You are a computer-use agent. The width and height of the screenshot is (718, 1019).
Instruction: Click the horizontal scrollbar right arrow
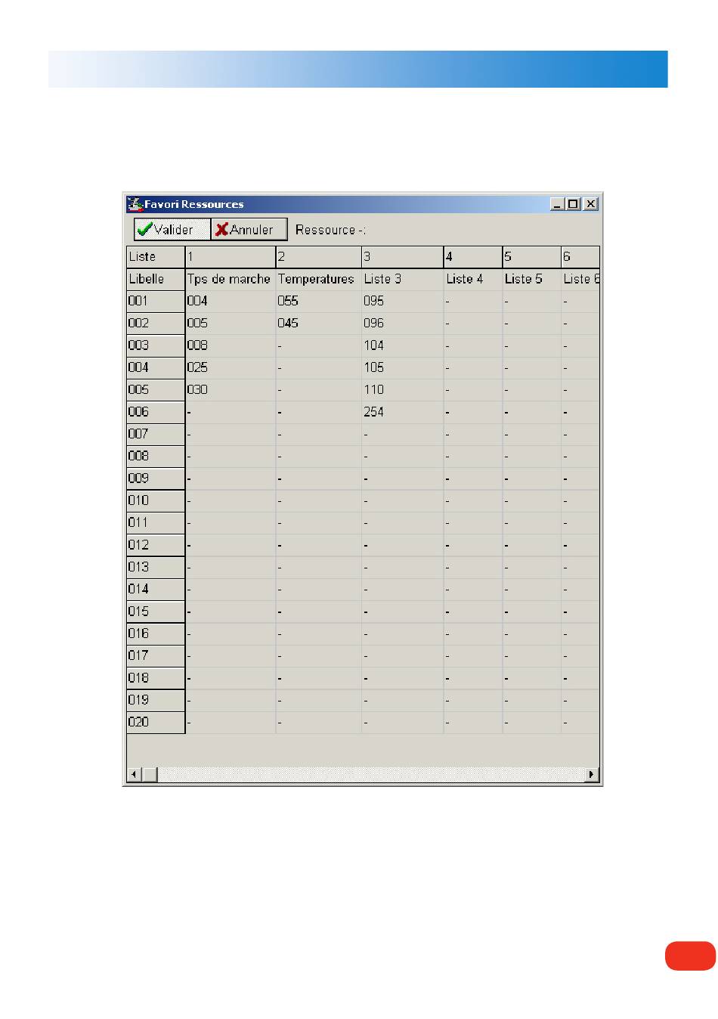(592, 774)
